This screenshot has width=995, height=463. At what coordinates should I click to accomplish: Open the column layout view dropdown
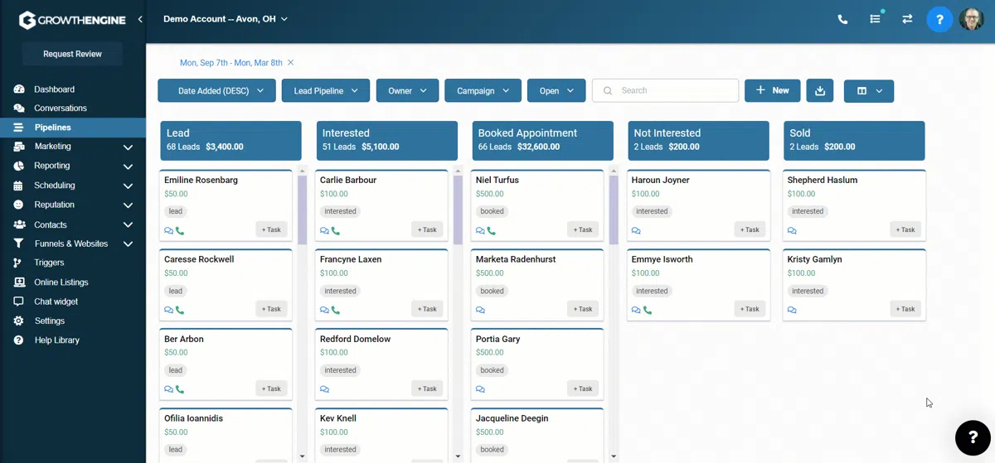(x=869, y=91)
